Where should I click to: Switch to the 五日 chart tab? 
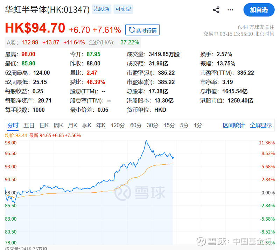pyautogui.click(x=29, y=125)
